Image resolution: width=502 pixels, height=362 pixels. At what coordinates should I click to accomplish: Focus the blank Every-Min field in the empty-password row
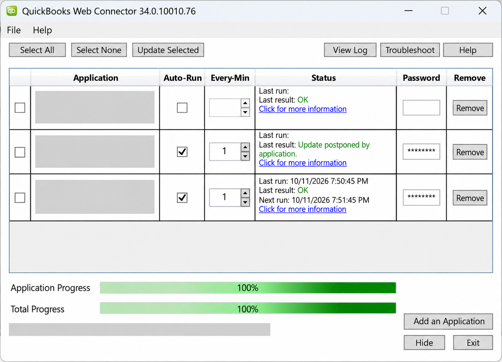pyautogui.click(x=225, y=108)
